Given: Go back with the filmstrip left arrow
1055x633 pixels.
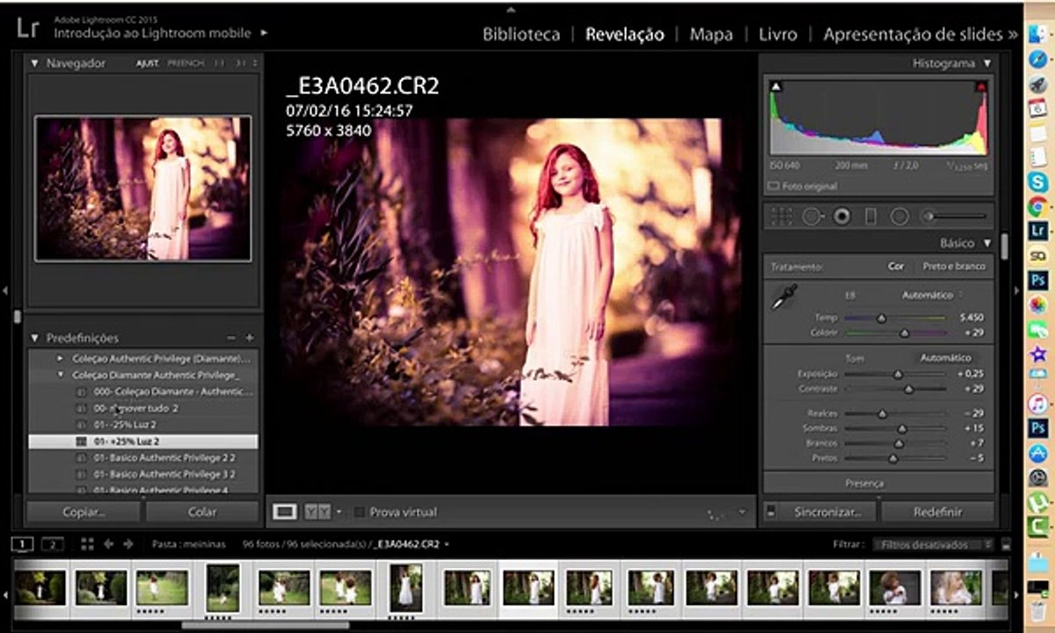Looking at the screenshot, I should point(109,544).
